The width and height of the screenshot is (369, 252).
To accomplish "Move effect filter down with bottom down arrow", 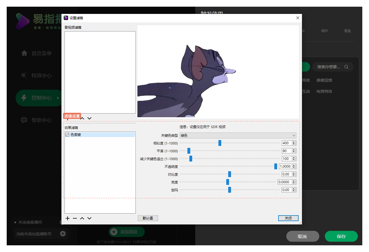I will [x=89, y=218].
